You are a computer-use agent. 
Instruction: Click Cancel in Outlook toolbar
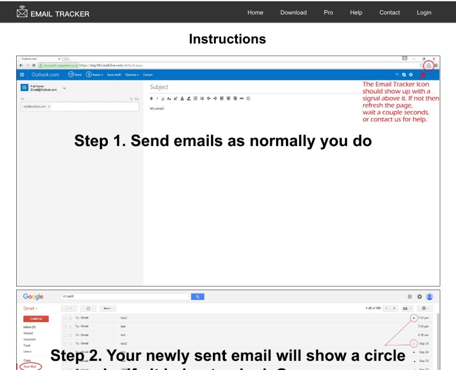[148, 75]
